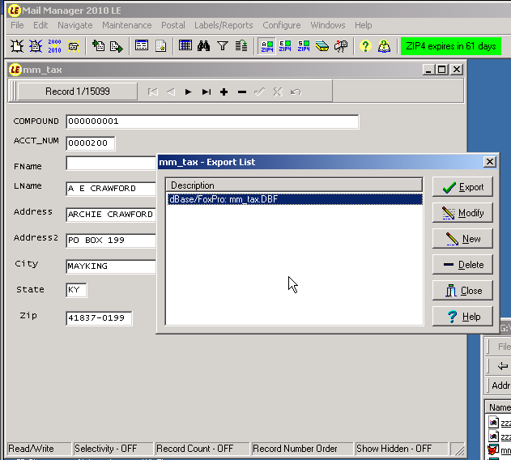Click the New button in Export List
This screenshot has height=460, width=511.
462,239
